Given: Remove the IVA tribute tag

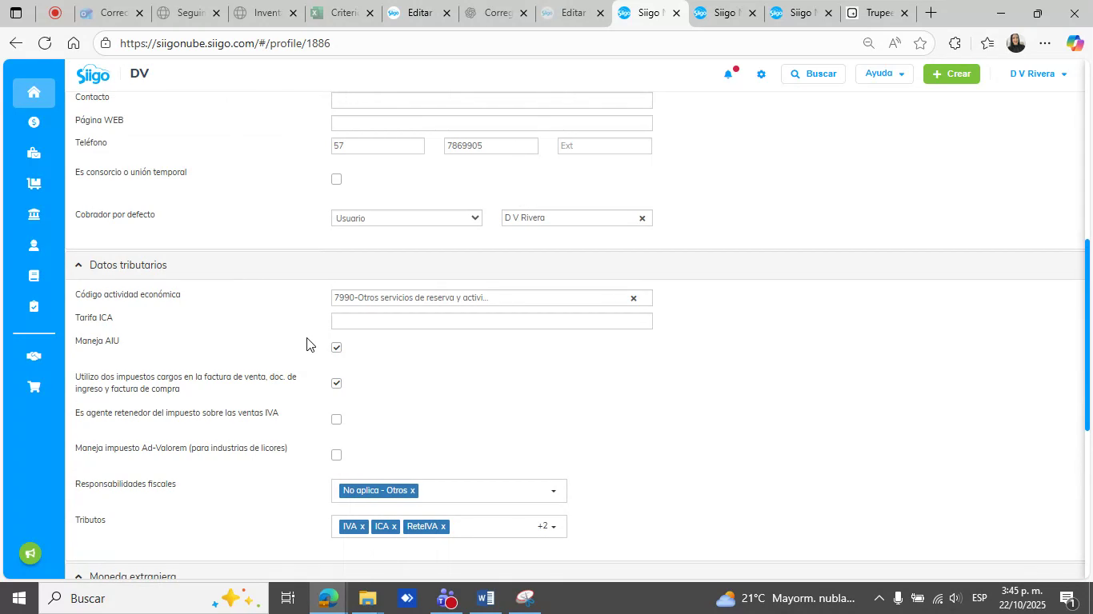Looking at the screenshot, I should 362,526.
